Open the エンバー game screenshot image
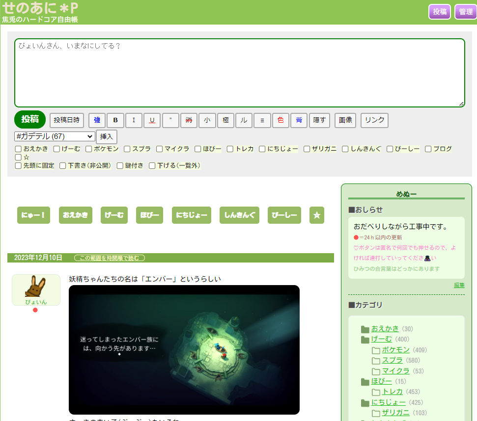Screen dimensions: 477x421 coord(184,350)
